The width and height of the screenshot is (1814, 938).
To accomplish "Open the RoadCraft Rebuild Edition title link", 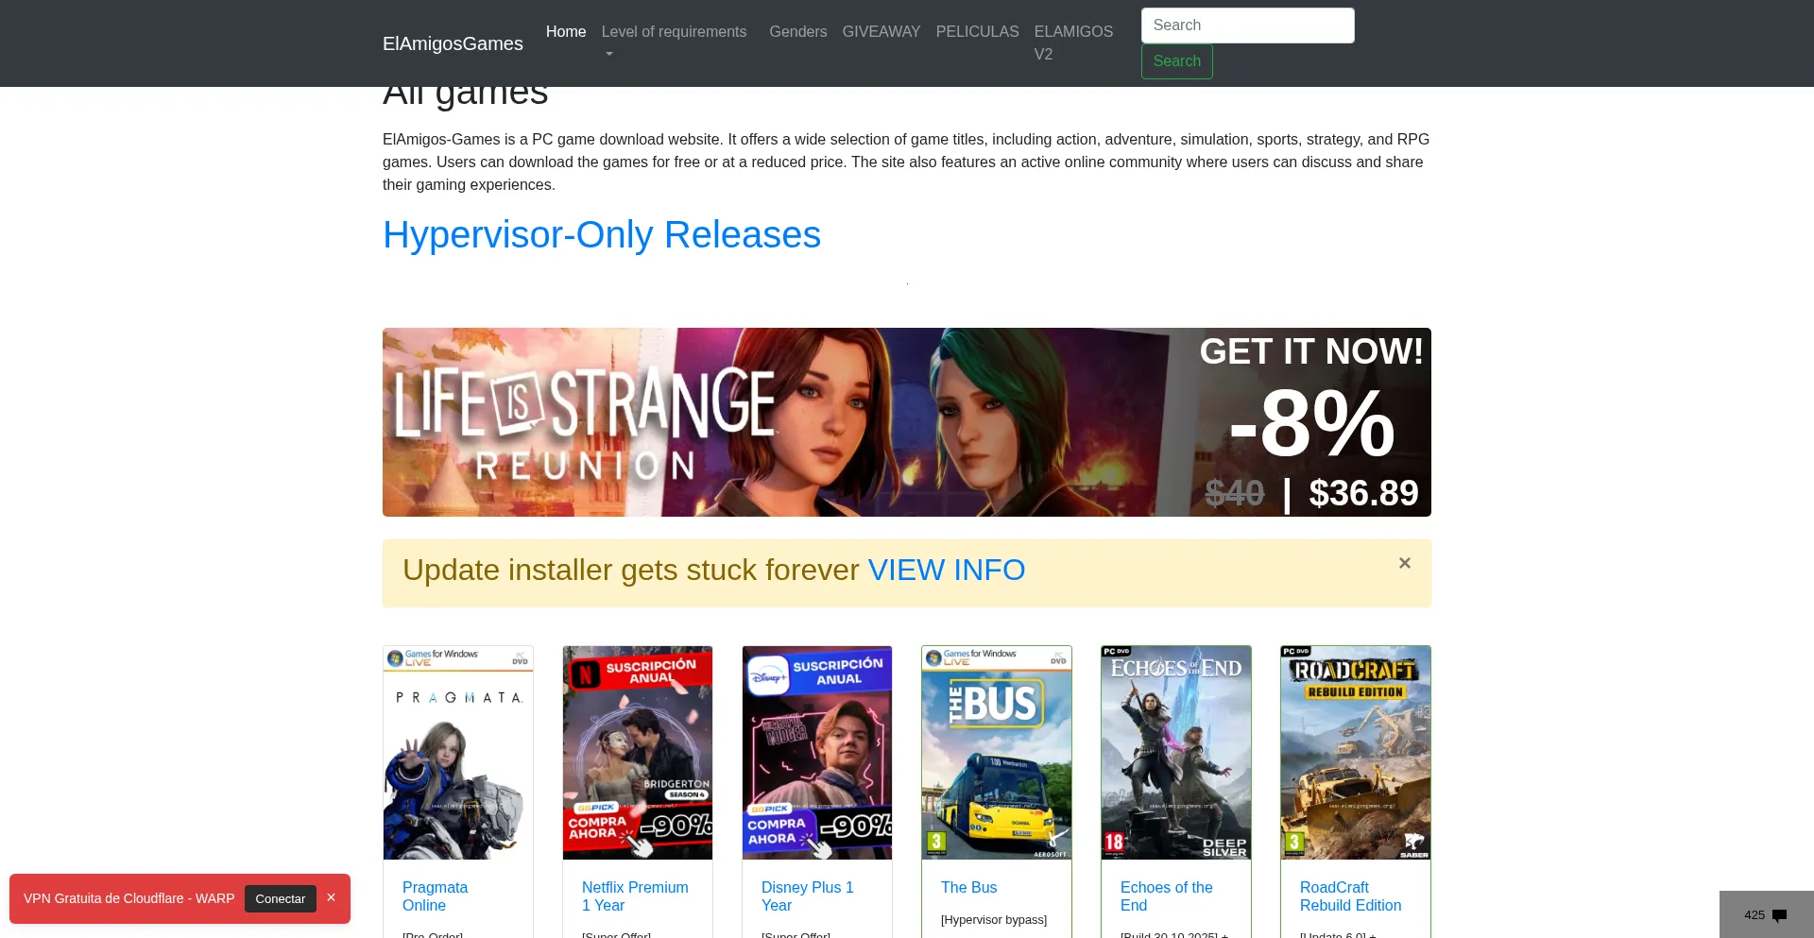I will point(1351,896).
